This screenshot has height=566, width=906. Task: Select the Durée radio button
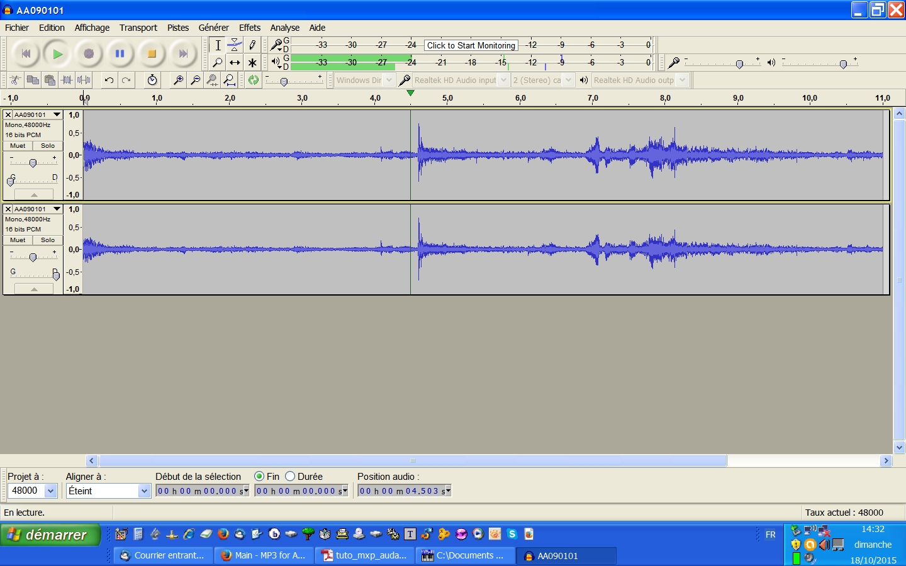pyautogui.click(x=290, y=477)
